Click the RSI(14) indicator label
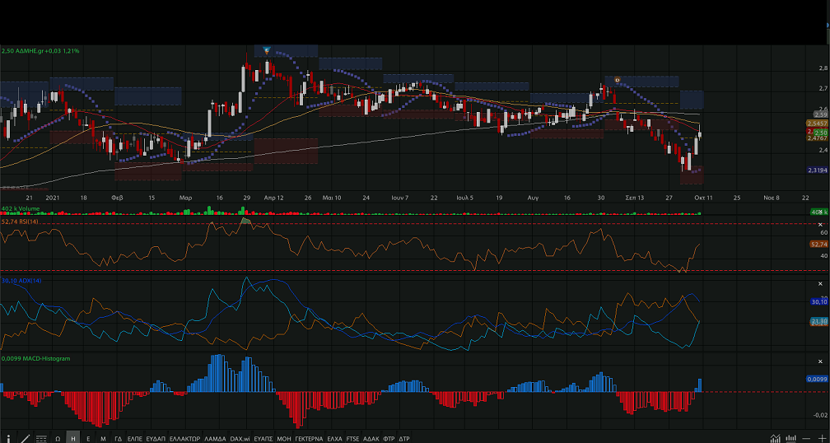Screen dimensions: 830x443 (21, 221)
